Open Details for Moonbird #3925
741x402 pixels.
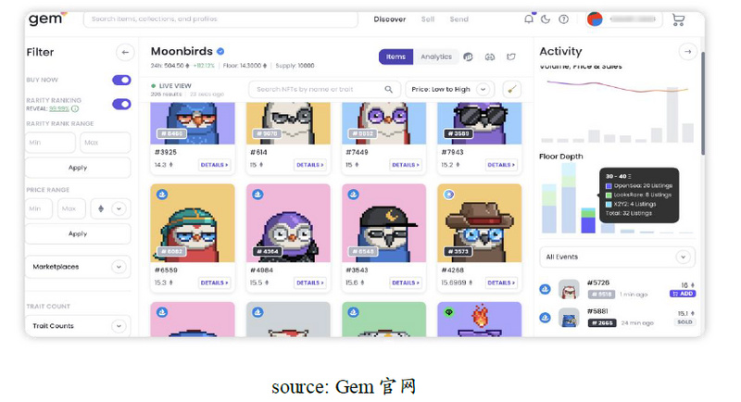point(214,165)
